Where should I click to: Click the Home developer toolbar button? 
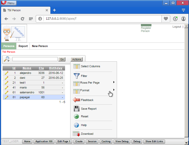click(27, 141)
